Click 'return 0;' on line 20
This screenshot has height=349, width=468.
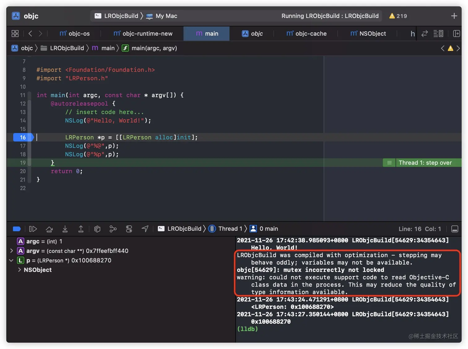(x=67, y=171)
